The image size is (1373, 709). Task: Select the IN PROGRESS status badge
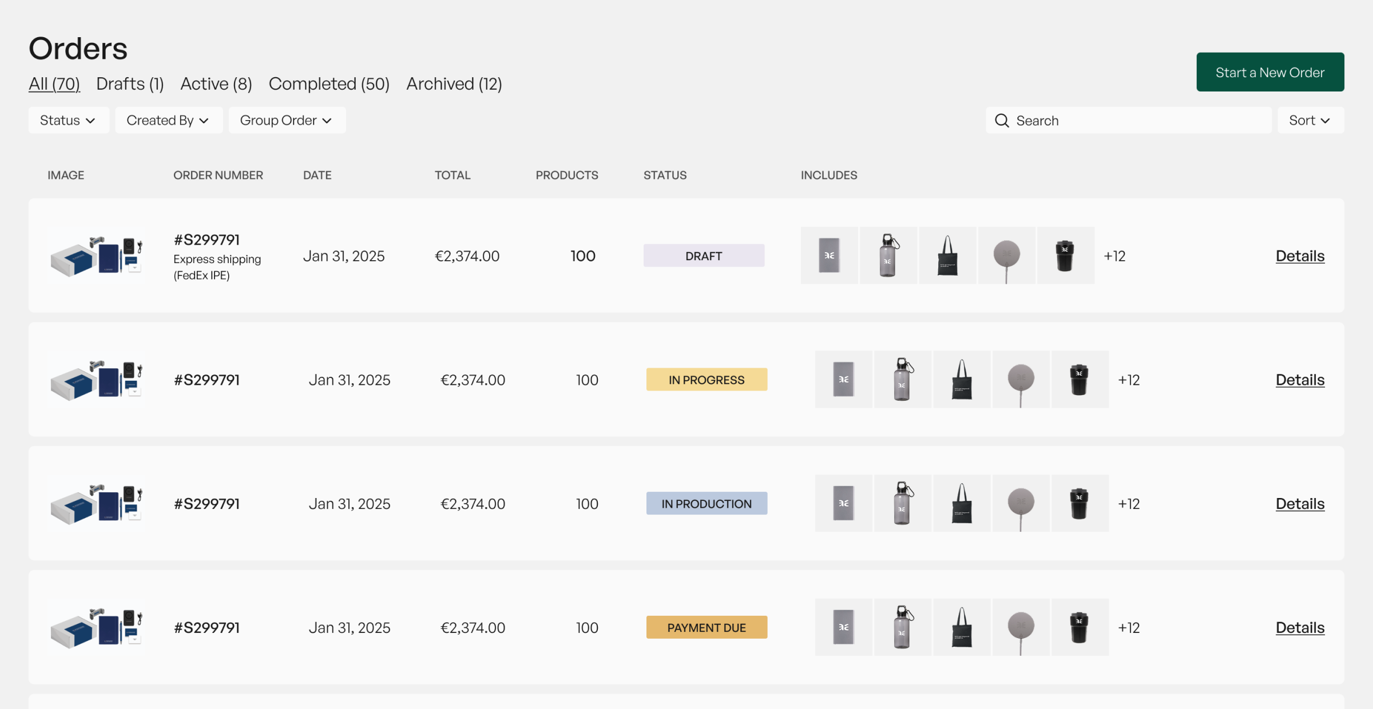coord(707,379)
